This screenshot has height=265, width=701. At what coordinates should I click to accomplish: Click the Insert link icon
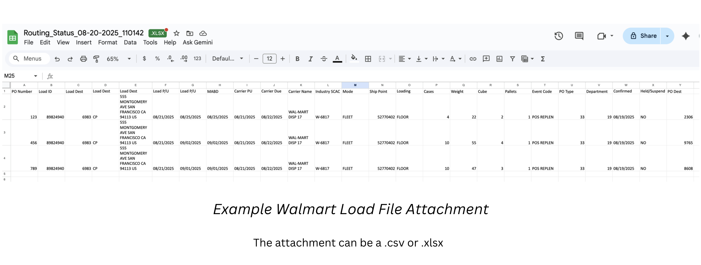click(x=473, y=59)
